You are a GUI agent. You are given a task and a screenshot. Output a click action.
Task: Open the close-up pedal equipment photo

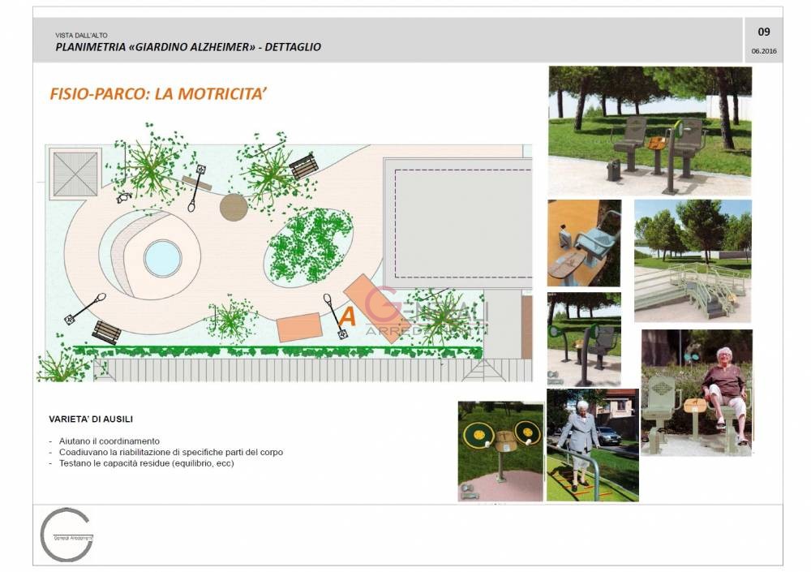584,243
